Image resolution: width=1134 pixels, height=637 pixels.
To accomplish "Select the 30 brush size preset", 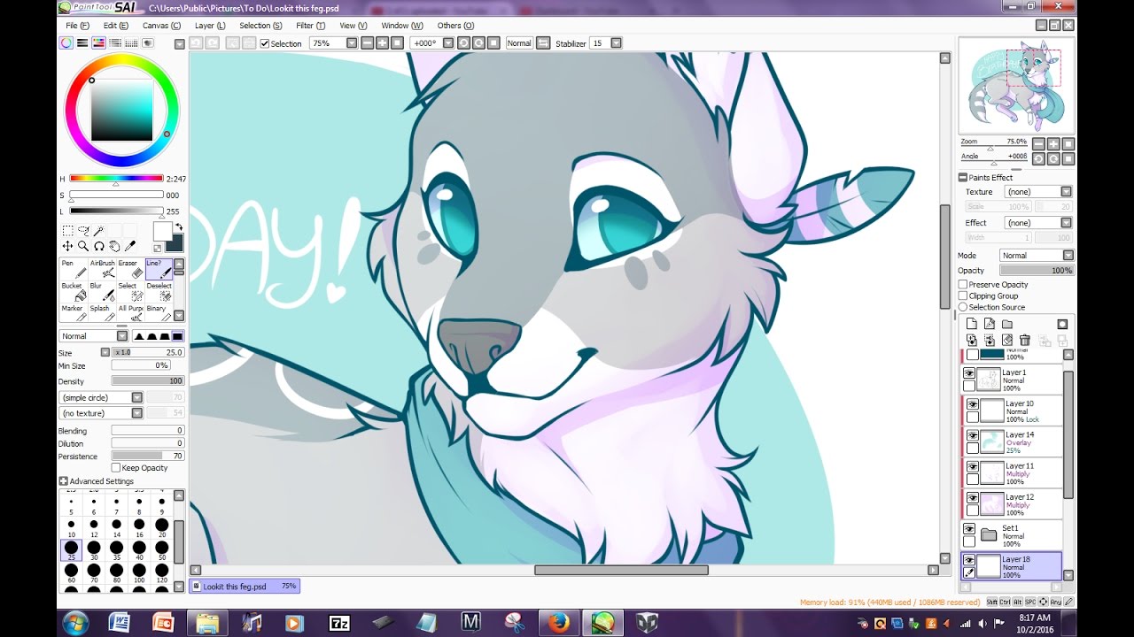I will tap(94, 551).
